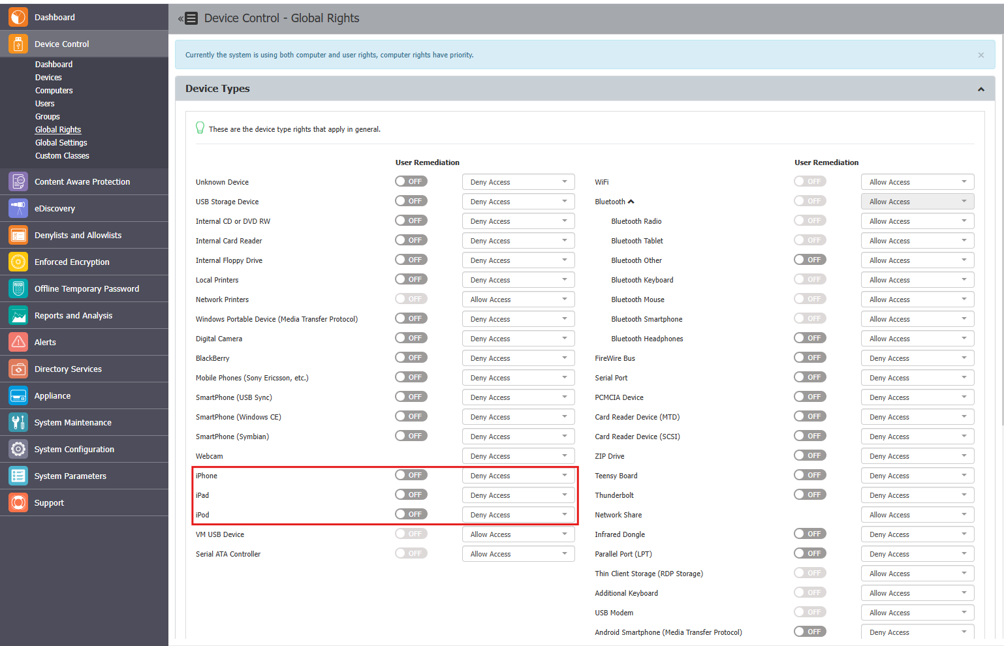Open the Unknown Device access dropdown
This screenshot has height=646, width=1004.
pos(518,182)
